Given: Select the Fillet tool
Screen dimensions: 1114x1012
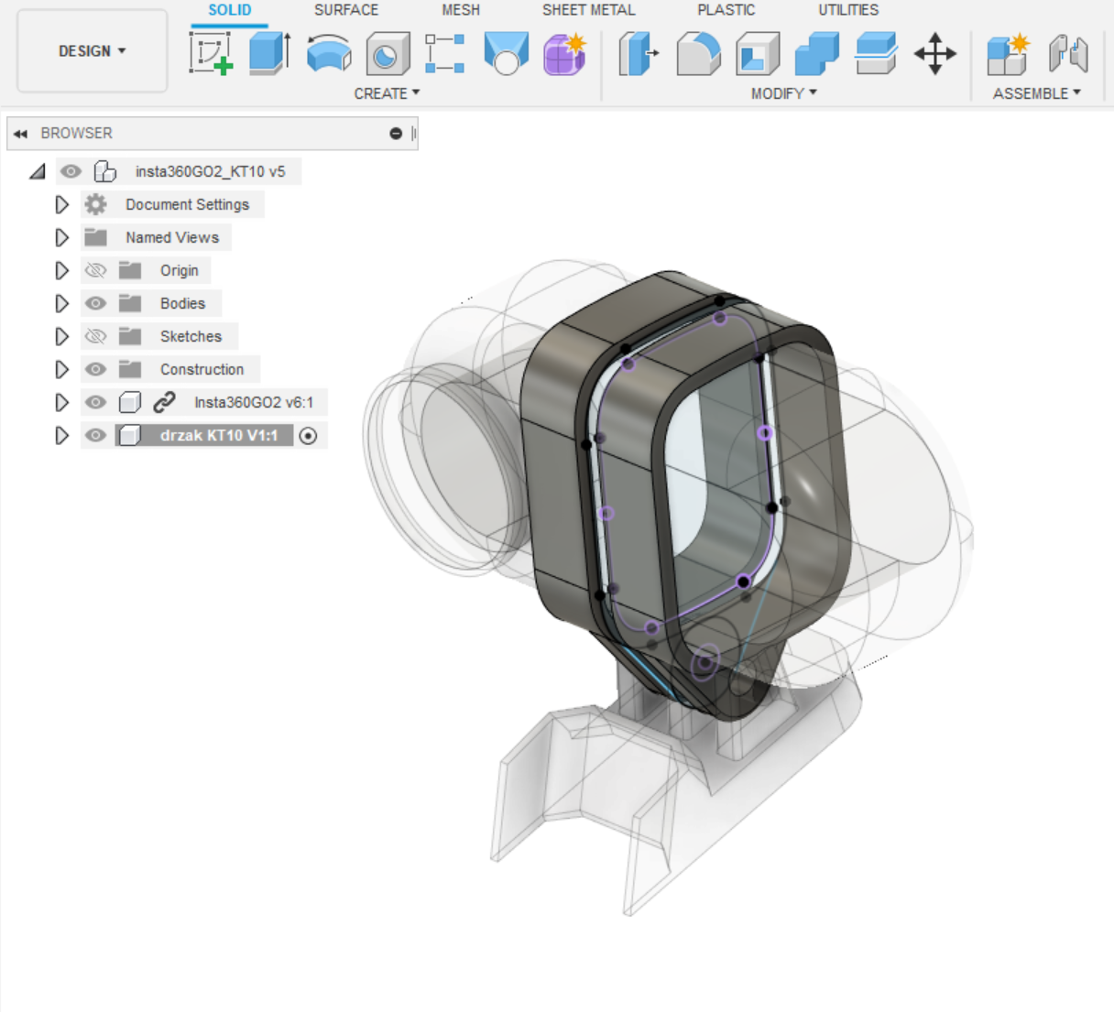Looking at the screenshot, I should (x=698, y=53).
